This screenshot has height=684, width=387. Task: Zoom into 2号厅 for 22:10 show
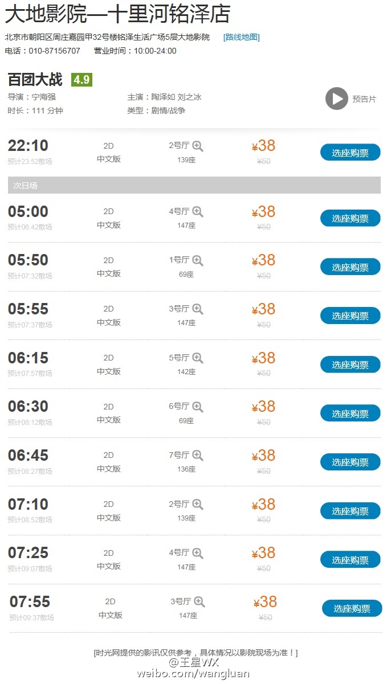pyautogui.click(x=197, y=146)
